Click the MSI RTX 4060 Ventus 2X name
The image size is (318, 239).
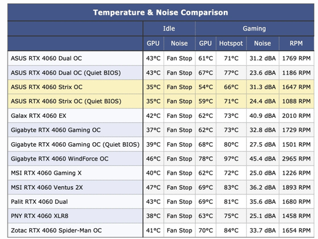(47, 187)
